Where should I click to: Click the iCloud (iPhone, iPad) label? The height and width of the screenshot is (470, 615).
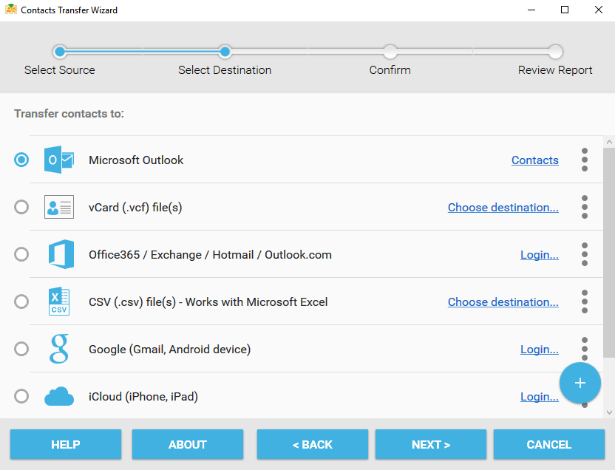pos(143,397)
